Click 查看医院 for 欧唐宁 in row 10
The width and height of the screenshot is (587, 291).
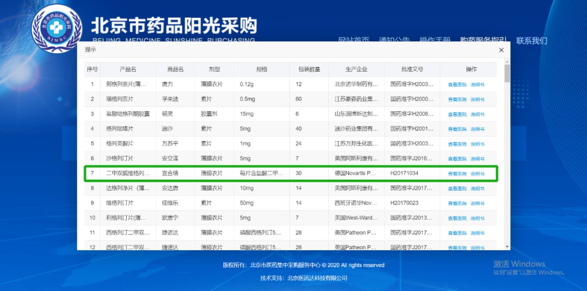tap(457, 218)
